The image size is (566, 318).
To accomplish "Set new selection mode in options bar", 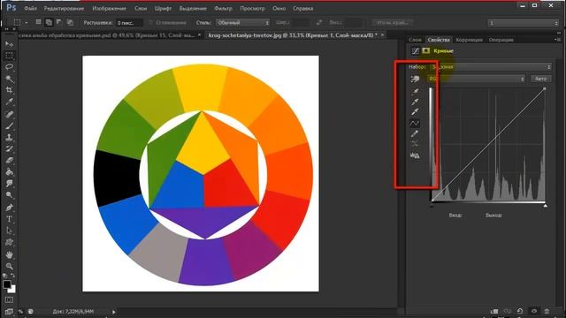I will click(38, 22).
